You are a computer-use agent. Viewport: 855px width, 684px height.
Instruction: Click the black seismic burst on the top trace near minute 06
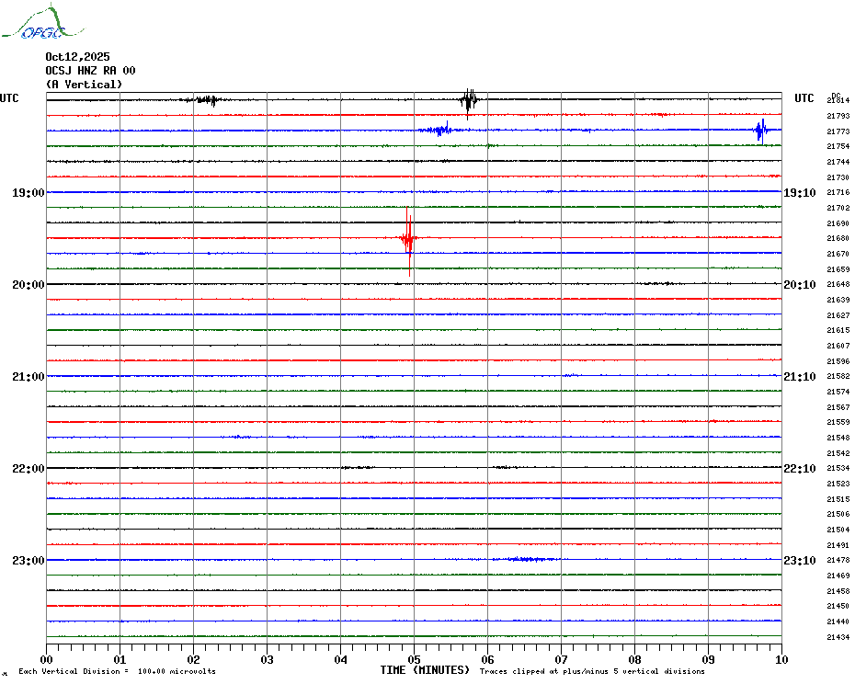(468, 102)
